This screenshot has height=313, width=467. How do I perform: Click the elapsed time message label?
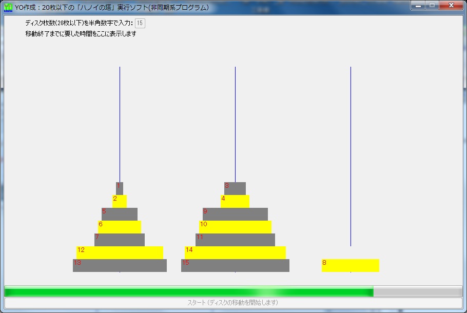point(81,34)
